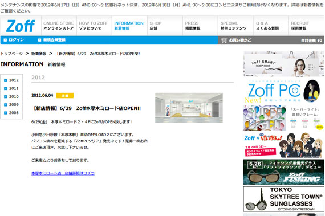This screenshot has width=325, height=216.
Task: Click the yellow 店舗 category tag
Action: coord(65,96)
